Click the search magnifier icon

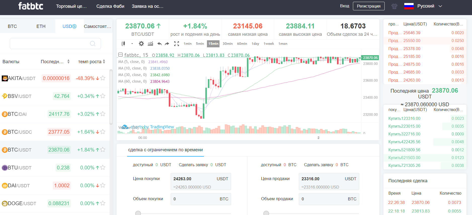(x=93, y=44)
